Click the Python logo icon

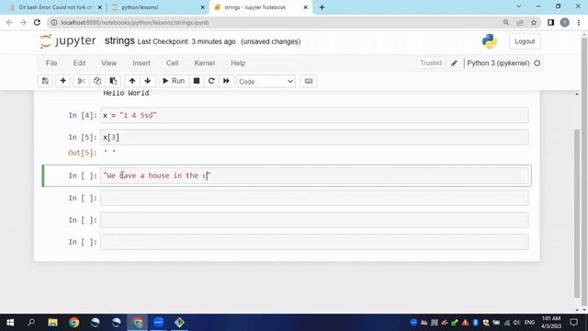[x=490, y=41]
